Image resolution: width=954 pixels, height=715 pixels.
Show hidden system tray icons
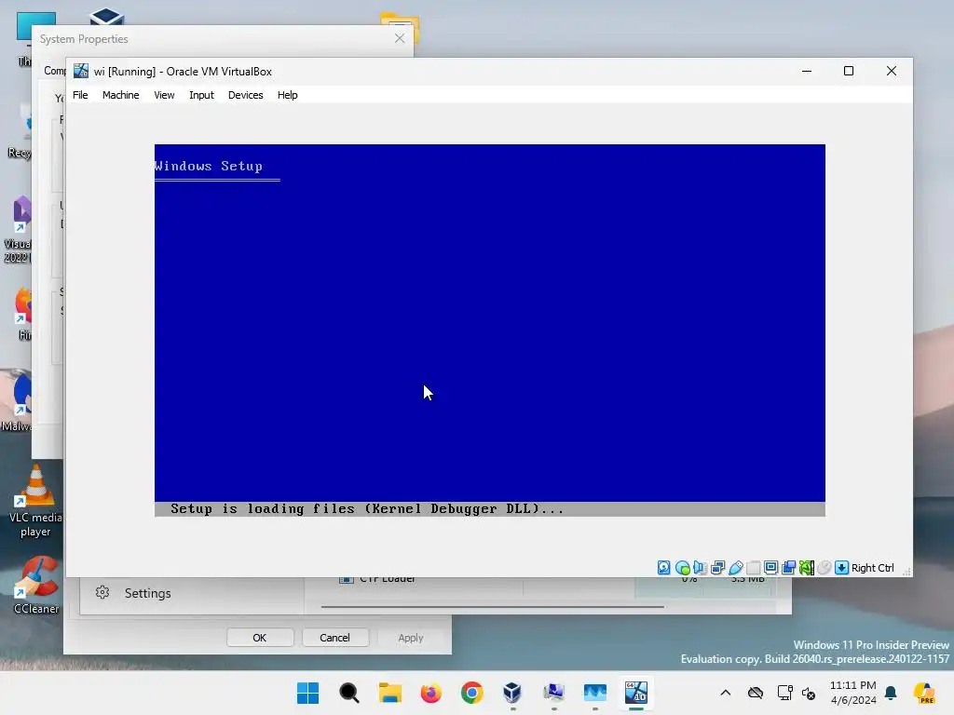point(726,693)
